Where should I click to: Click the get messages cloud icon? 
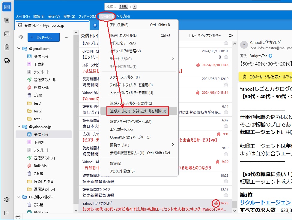[21, 37]
